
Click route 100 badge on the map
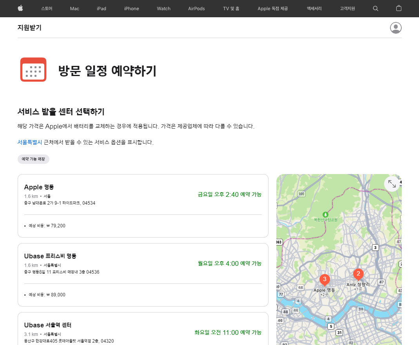coord(301,194)
